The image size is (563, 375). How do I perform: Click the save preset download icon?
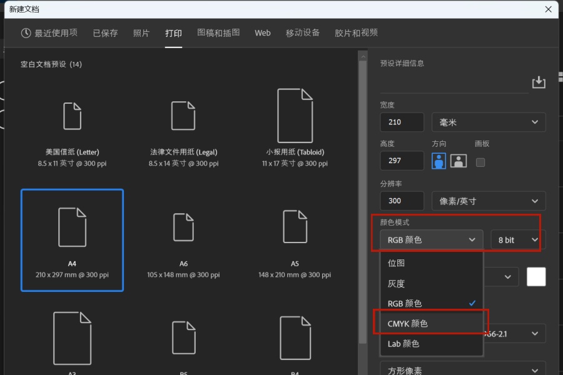[539, 82]
